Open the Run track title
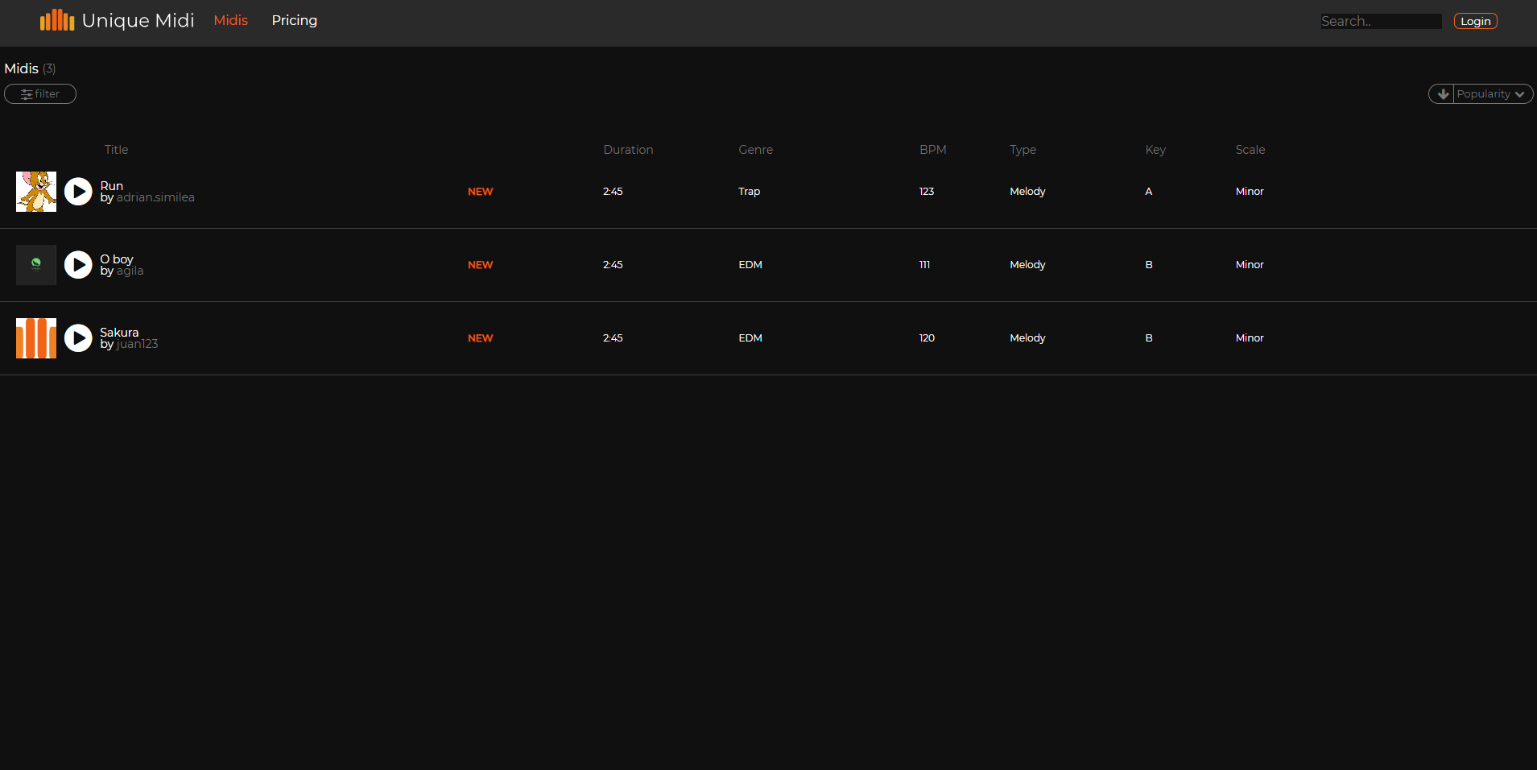Viewport: 1537px width, 770px height. (x=112, y=186)
